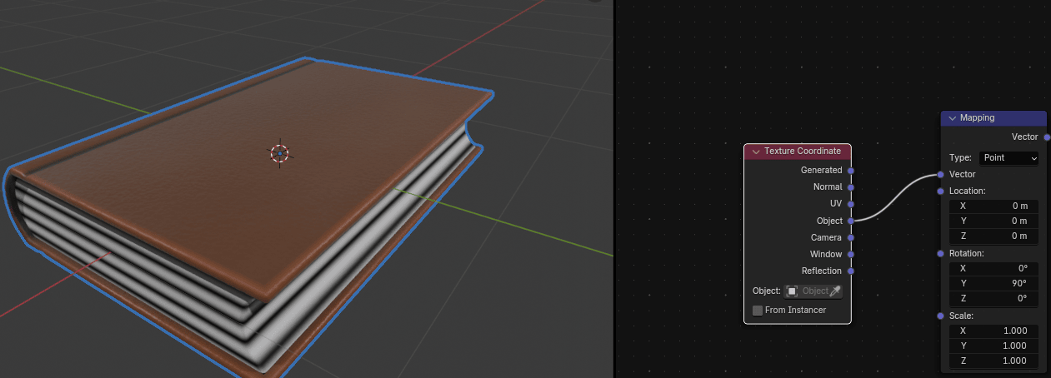
Task: Click the eyedropper icon in the Object field
Action: coord(835,291)
